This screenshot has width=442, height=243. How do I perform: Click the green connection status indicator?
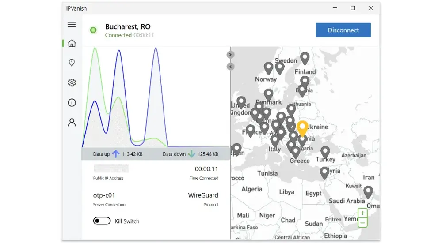coord(93,30)
